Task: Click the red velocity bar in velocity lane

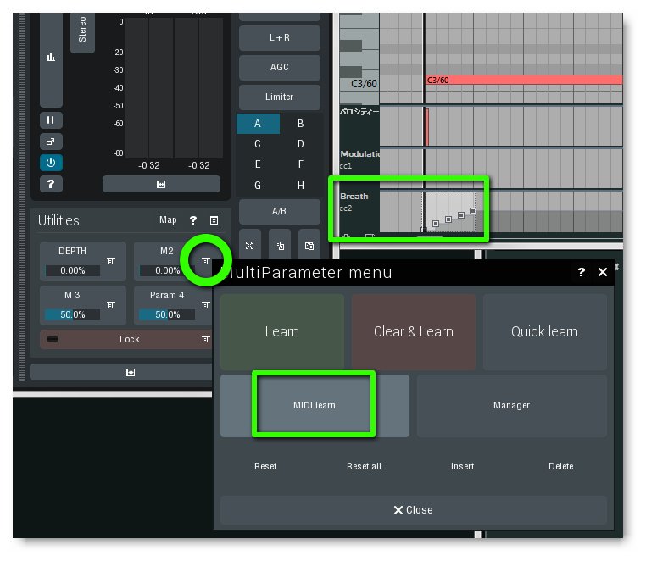Action: [427, 127]
